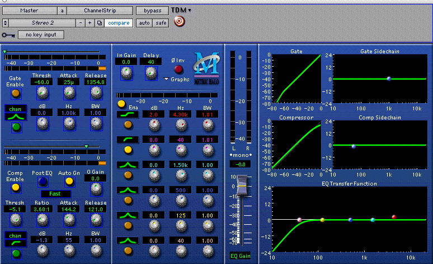Adjust the compressor Attack knob
Viewport: 433px width, 264px height.
[x=69, y=220]
